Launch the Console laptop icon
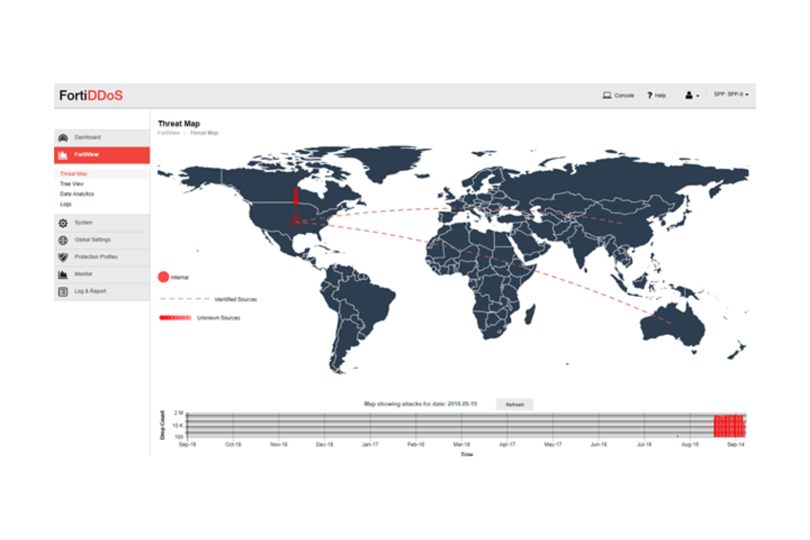810x540 pixels. pos(607,95)
